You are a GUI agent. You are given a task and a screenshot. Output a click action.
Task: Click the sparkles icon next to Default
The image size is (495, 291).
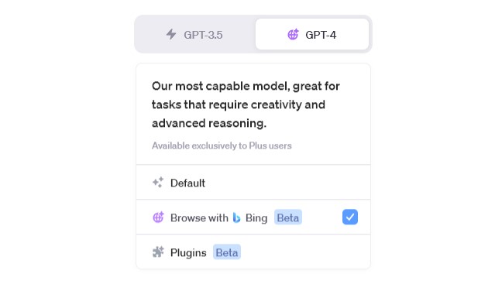[x=158, y=182]
